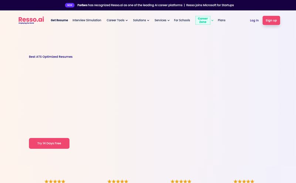Open the Solutions dropdown menu

tap(141, 20)
